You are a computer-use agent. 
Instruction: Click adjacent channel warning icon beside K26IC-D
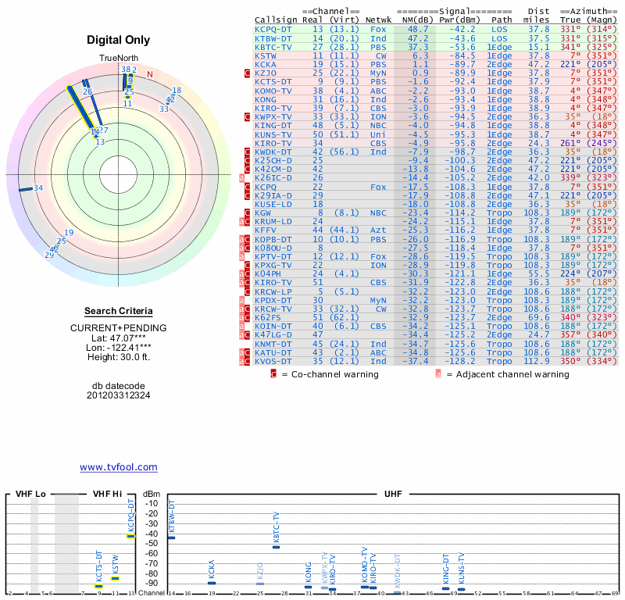click(x=242, y=178)
